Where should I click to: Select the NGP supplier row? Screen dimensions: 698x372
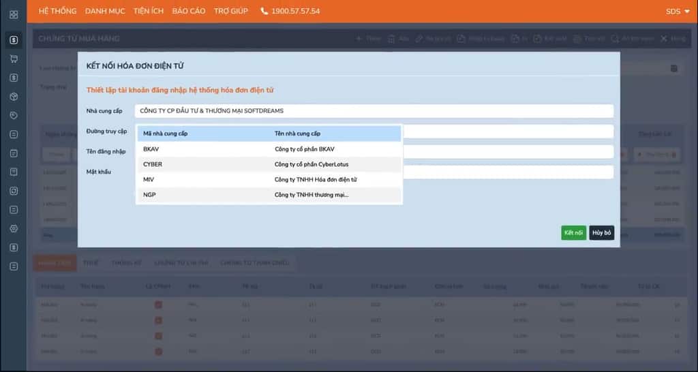point(269,194)
